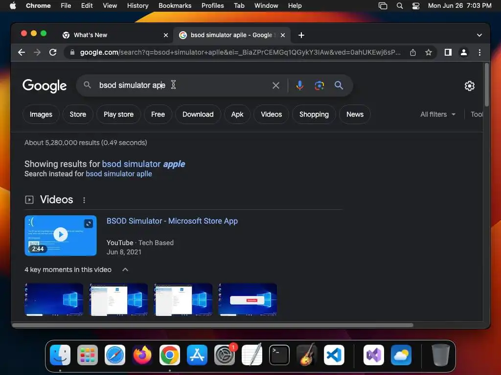Filter results by News
This screenshot has width=501, height=375.
click(355, 114)
